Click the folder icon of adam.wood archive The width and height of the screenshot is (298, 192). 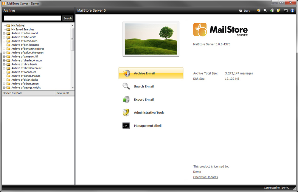(x=8, y=33)
